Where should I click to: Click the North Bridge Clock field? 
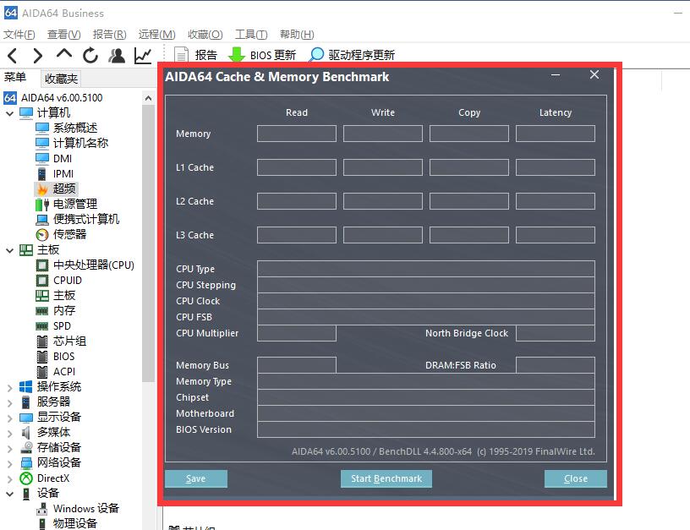point(556,333)
